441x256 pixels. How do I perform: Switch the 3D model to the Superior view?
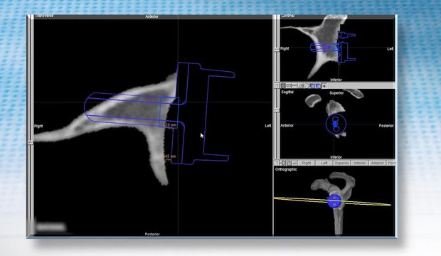(341, 163)
